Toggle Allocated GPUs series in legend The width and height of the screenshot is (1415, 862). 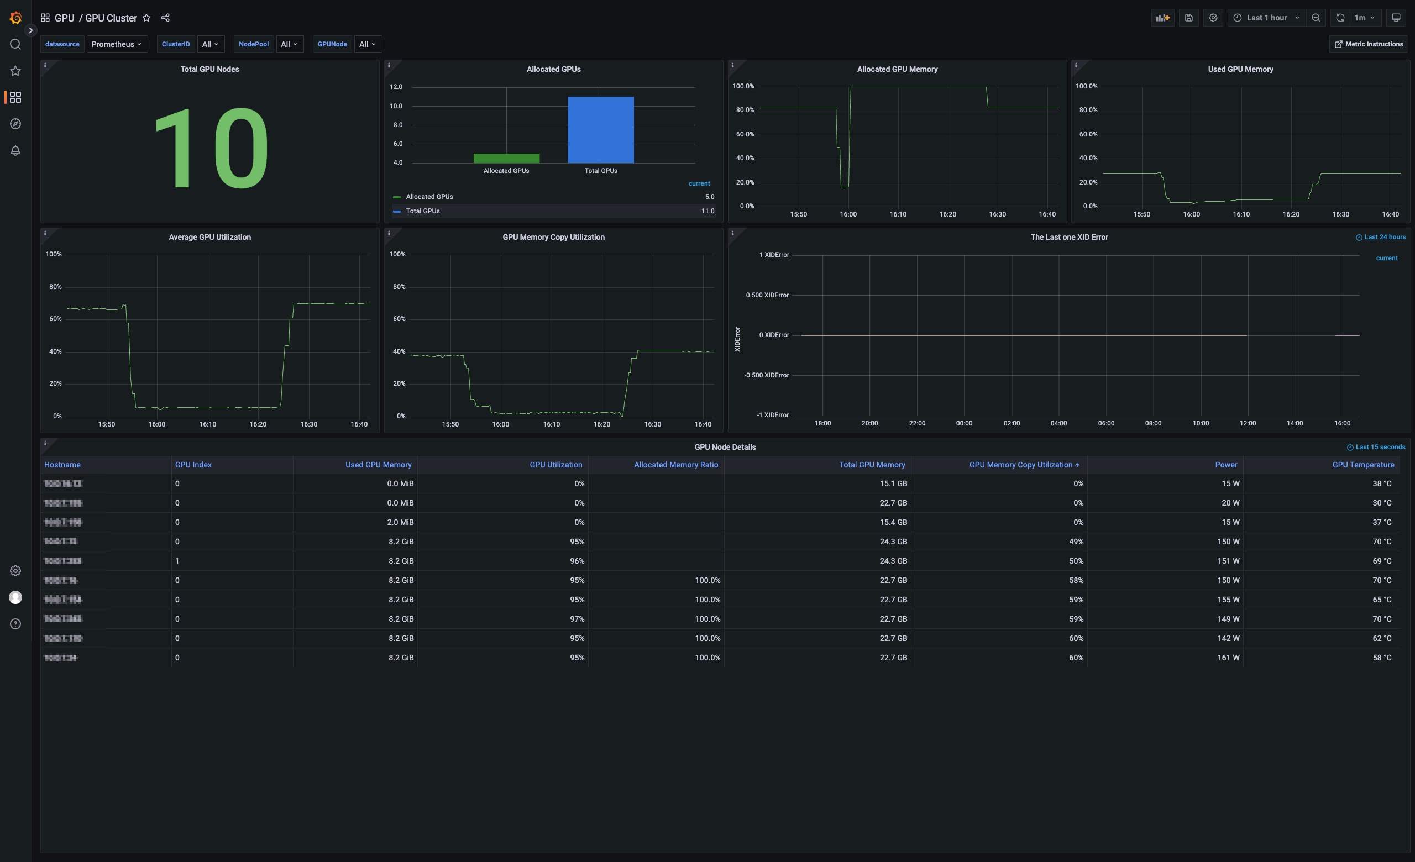(x=429, y=197)
